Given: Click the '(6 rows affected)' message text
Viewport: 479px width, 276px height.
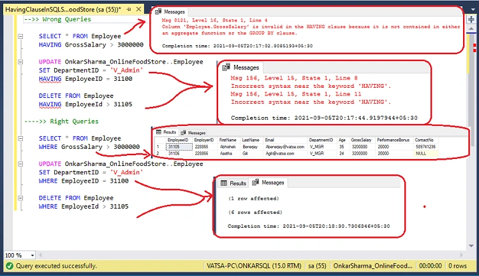Looking at the screenshot, I should (255, 212).
